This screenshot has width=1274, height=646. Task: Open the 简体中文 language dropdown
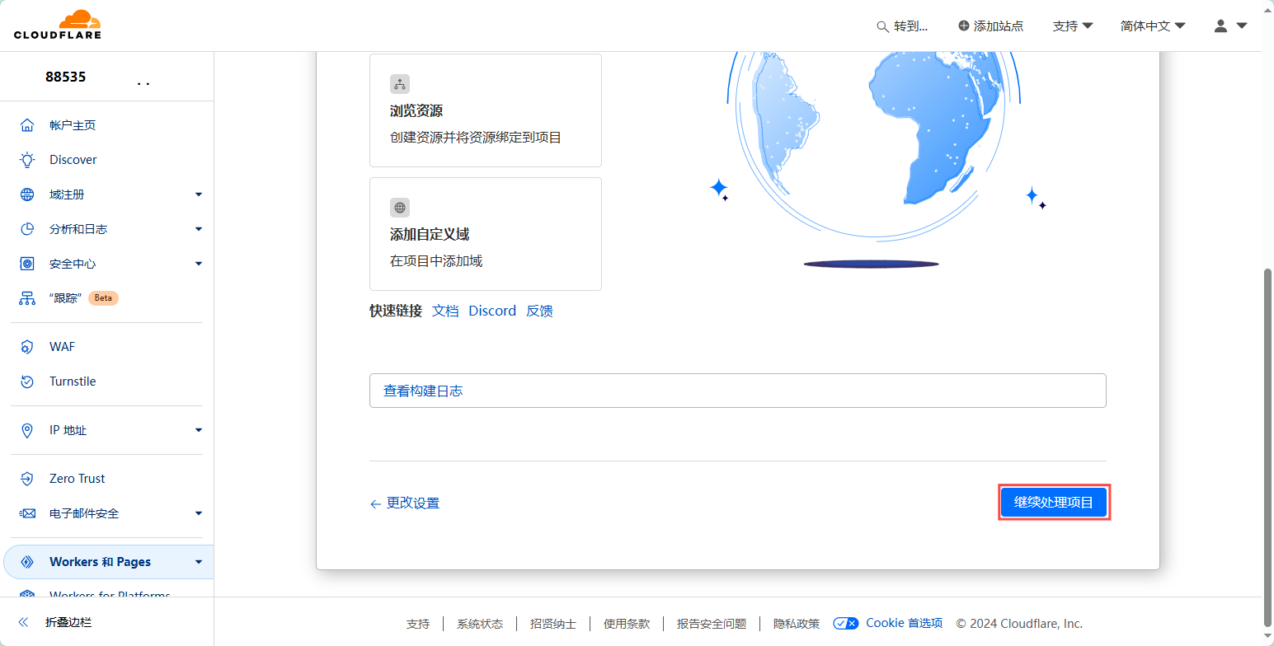point(1153,26)
